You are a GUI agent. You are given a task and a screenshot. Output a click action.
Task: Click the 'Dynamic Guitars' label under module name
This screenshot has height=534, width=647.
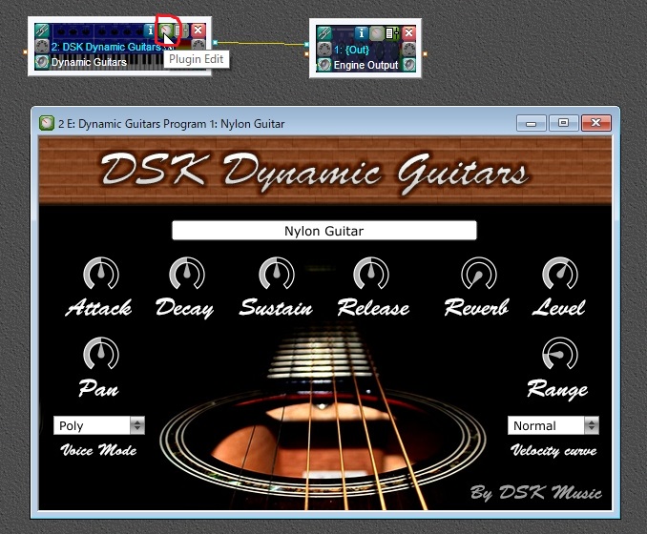[89, 62]
